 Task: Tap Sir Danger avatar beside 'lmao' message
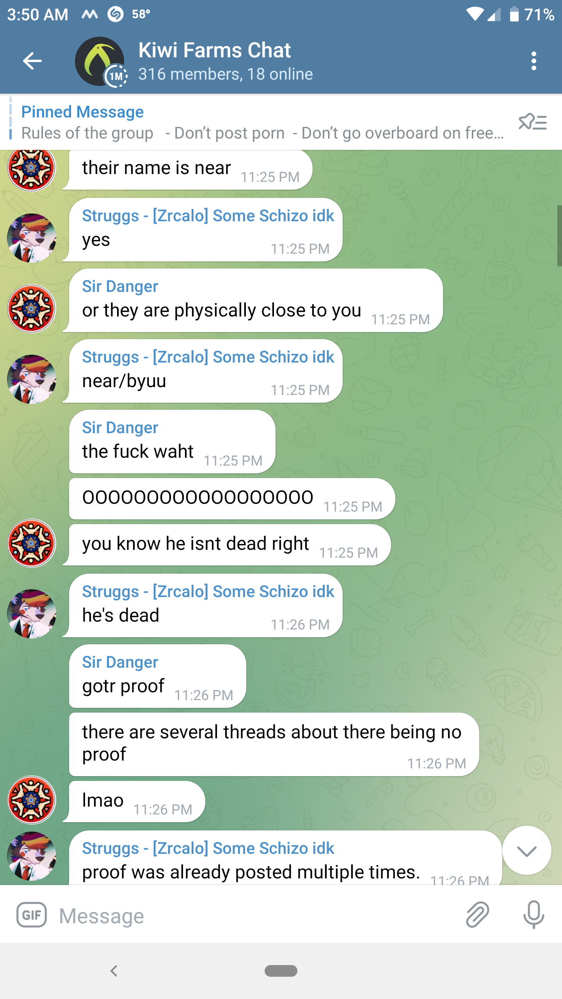[x=32, y=800]
